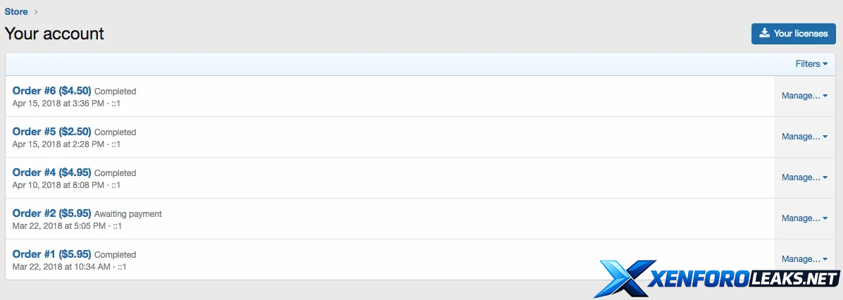Expand Manage menu for Order #4

tap(804, 177)
